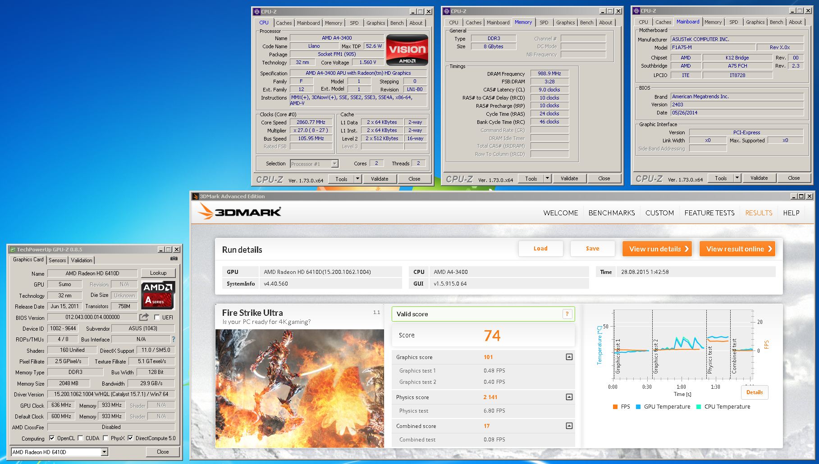Screen dimensions: 819x464
Task: Open the Caches tab in CPU window
Action: [x=284, y=23]
